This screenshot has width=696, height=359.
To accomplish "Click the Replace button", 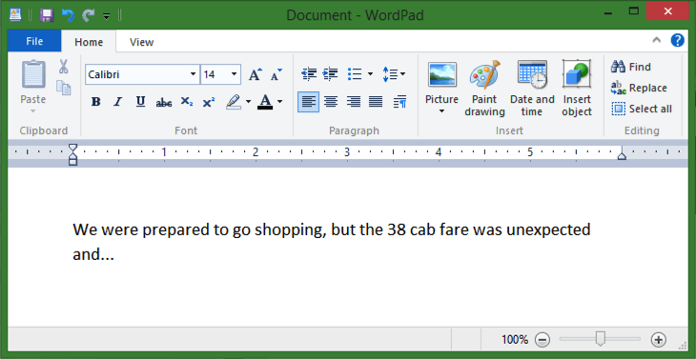I will point(639,88).
